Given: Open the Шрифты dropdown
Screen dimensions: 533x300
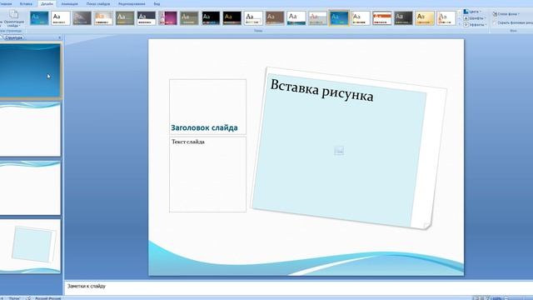Looking at the screenshot, I should (475, 18).
